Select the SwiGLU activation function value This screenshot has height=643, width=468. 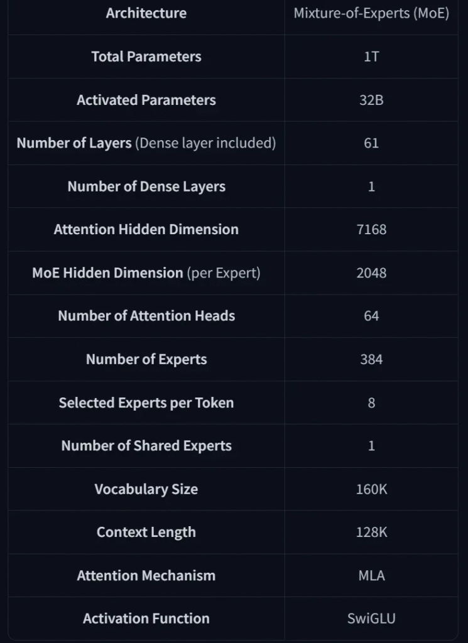(x=371, y=619)
